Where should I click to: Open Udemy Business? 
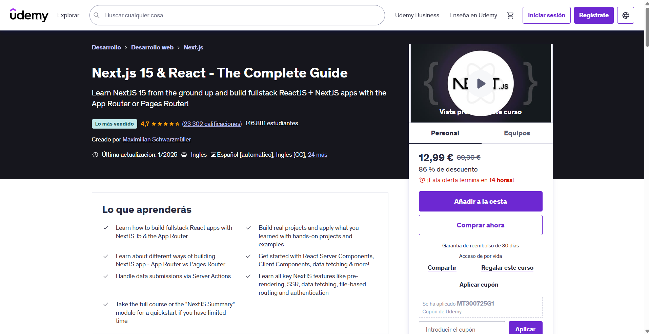[417, 15]
